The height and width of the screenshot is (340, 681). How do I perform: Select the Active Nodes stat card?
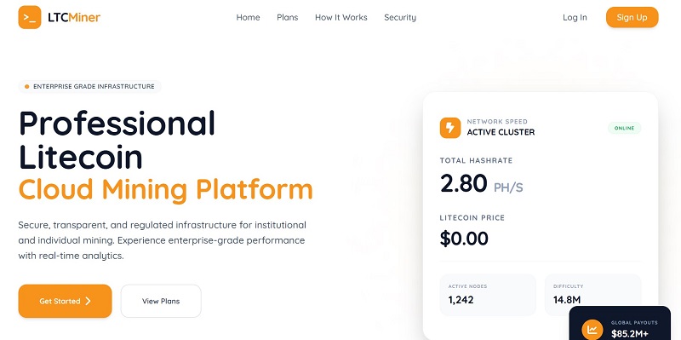488,295
